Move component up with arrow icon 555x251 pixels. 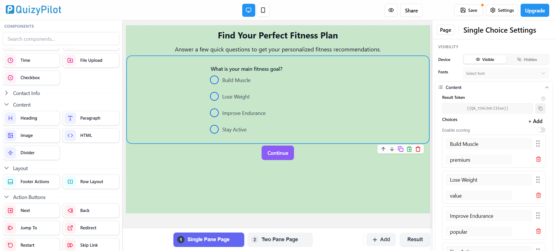[x=383, y=149]
